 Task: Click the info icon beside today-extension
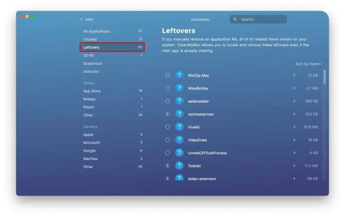pyautogui.click(x=167, y=179)
